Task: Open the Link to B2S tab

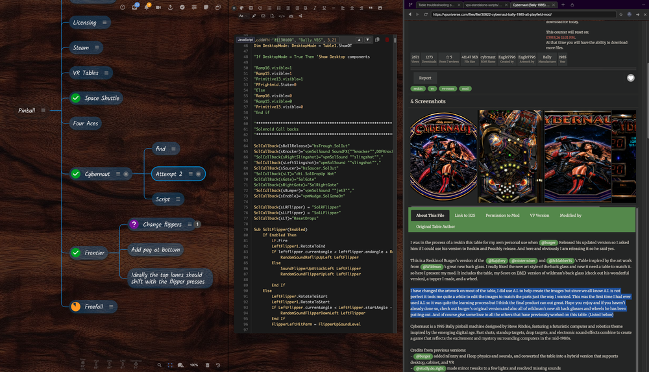Action: [465, 216]
